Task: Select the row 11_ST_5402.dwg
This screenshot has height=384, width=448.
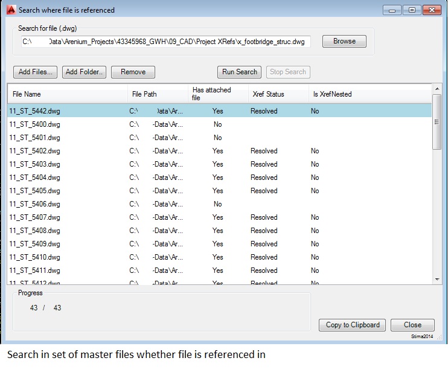Action: 219,151
